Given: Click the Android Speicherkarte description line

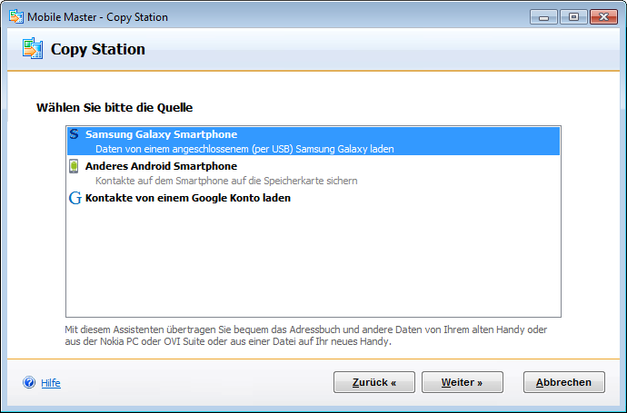Looking at the screenshot, I should [x=226, y=181].
